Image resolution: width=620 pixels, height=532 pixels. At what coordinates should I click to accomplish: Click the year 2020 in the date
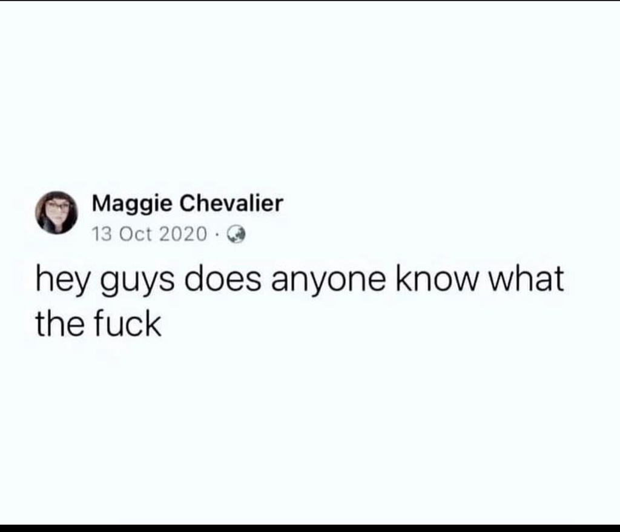[183, 234]
